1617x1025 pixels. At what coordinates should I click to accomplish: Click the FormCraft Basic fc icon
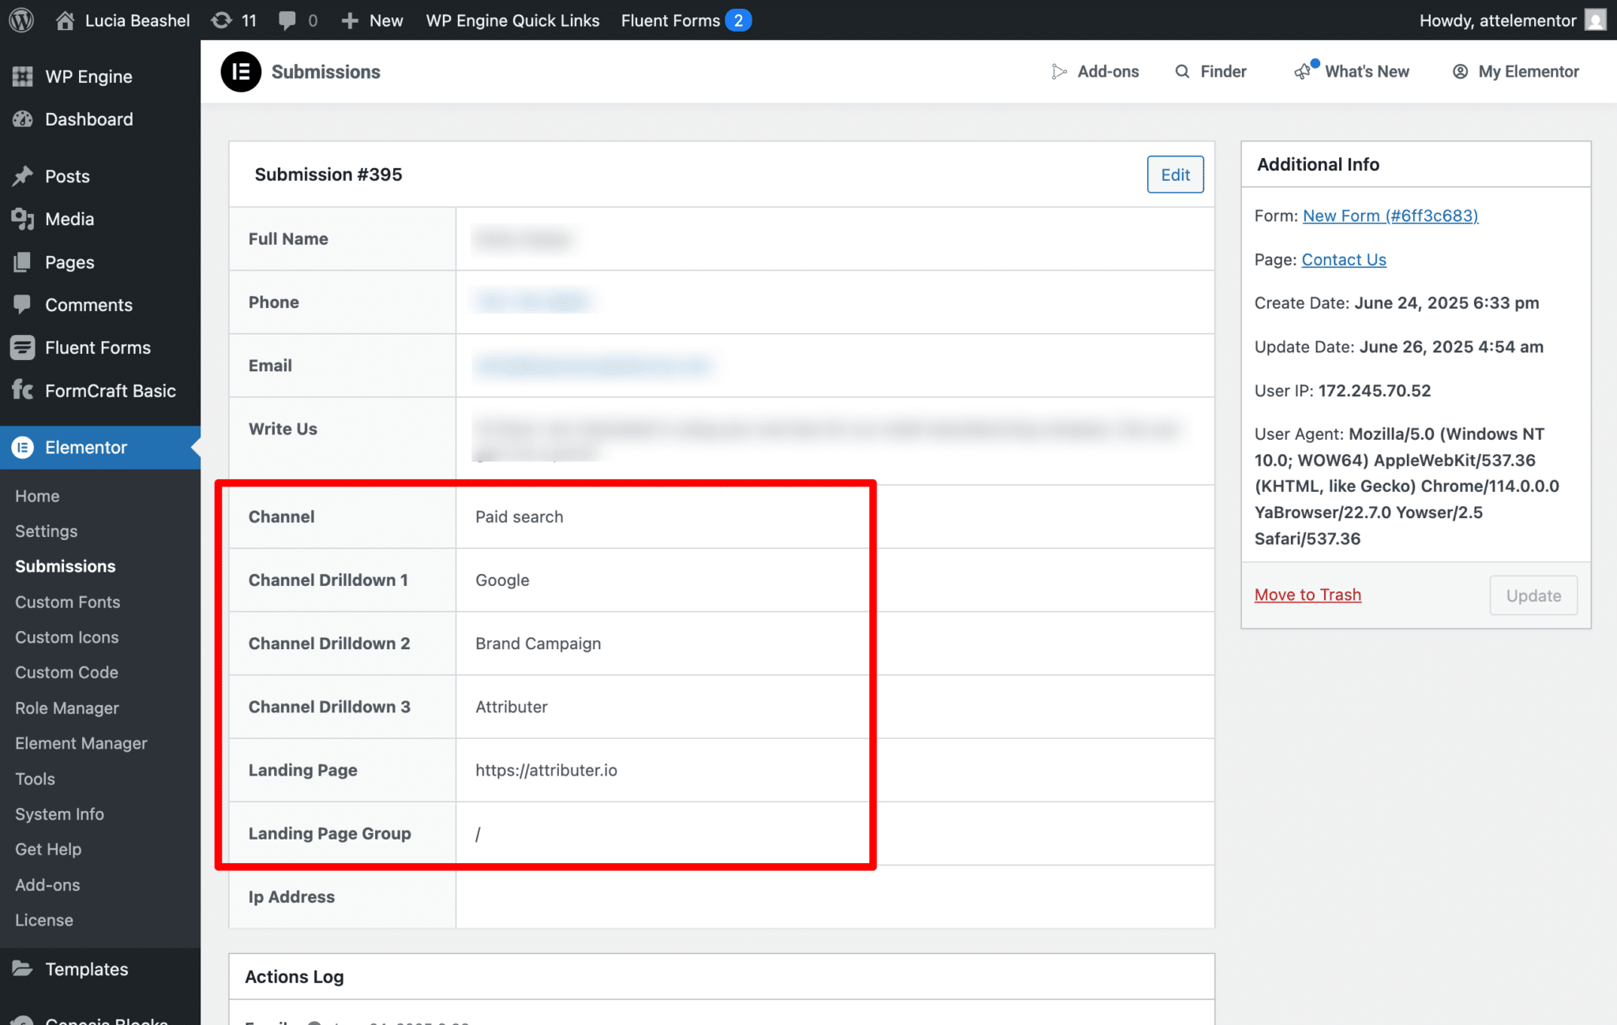tap(23, 390)
